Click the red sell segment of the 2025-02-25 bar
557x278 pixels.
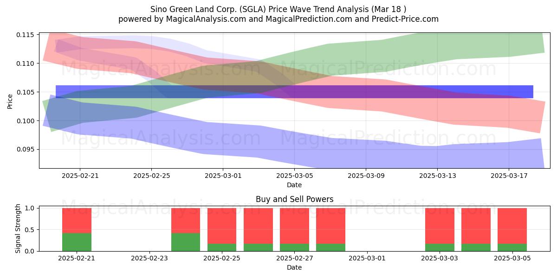click(222, 226)
